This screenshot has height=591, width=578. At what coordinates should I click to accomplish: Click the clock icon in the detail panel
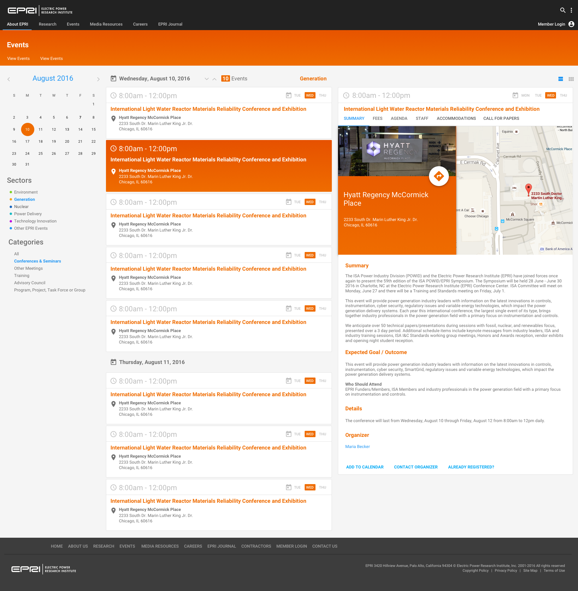pyautogui.click(x=346, y=95)
